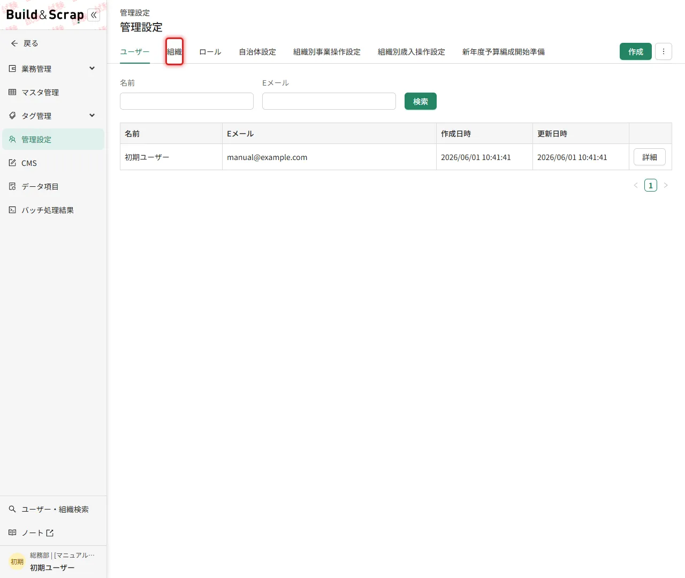The image size is (685, 578).
Task: Expand the タグ管理 menu chevron
Action: [92, 116]
